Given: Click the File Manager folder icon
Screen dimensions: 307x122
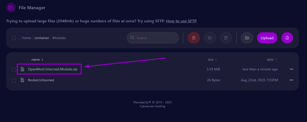Looking at the screenshot, I should [11, 7].
